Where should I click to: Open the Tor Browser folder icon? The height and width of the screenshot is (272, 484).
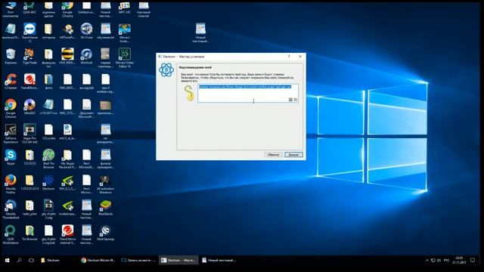pyautogui.click(x=29, y=233)
